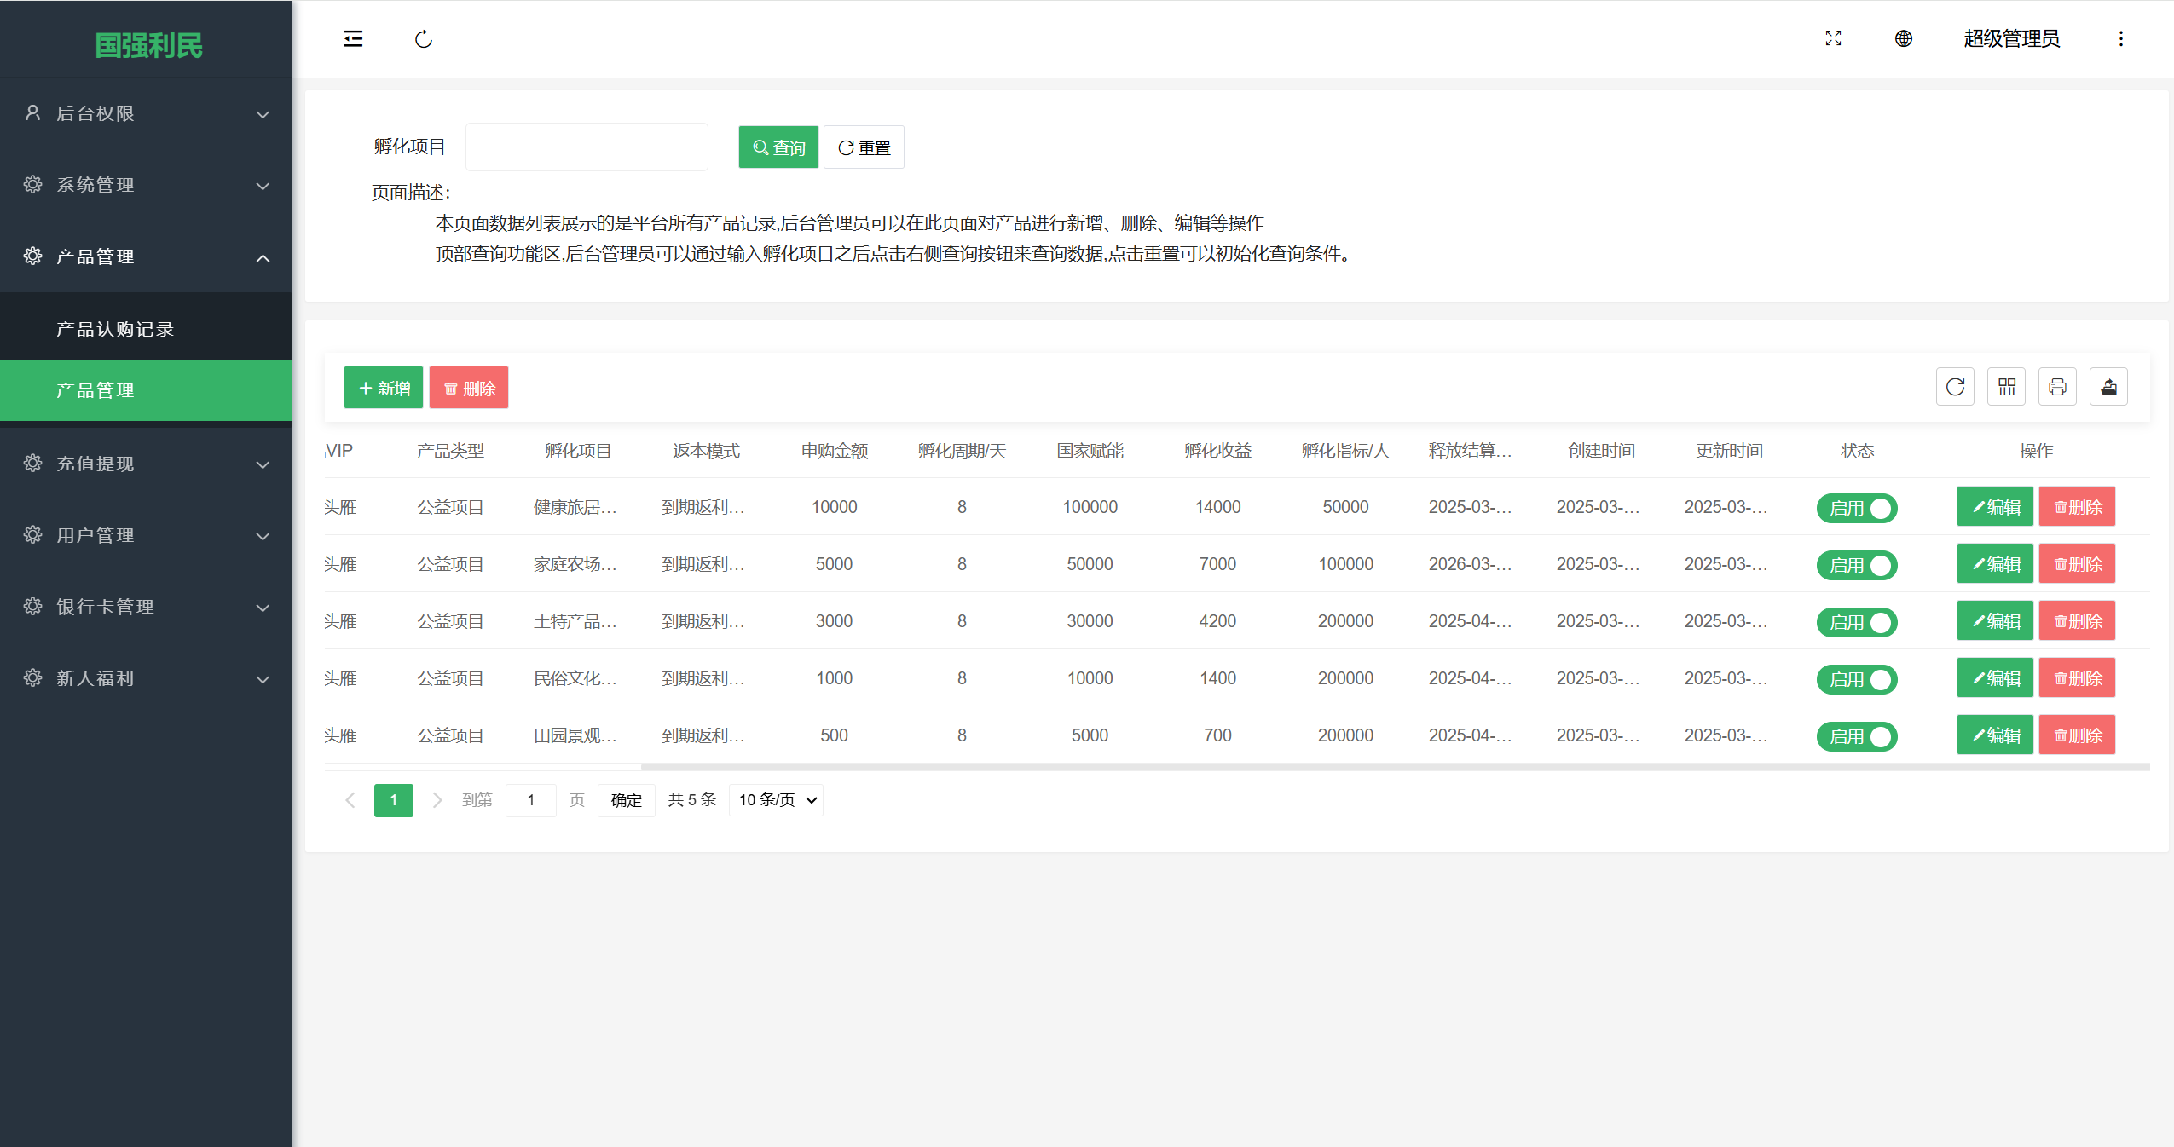
Task: Refresh the table with the toolbar reload icon
Action: [1955, 388]
